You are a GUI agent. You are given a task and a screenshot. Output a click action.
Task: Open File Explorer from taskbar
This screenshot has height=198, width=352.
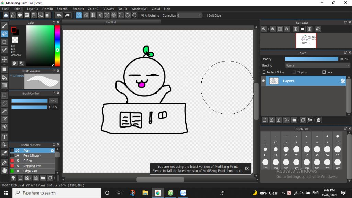point(145,193)
